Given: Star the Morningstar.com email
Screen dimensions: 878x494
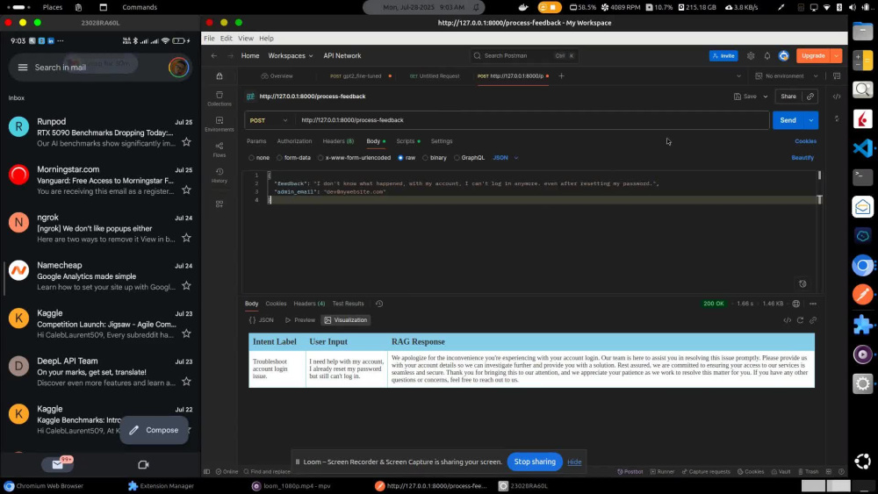Looking at the screenshot, I should click(x=186, y=190).
